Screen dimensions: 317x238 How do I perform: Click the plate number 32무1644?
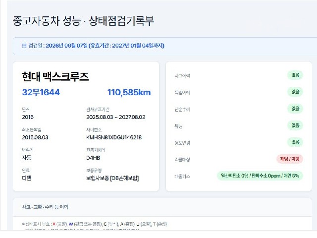click(x=41, y=93)
